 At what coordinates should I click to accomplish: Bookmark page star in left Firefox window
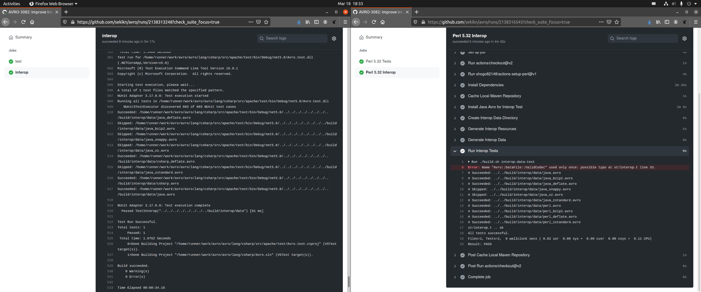(266, 22)
